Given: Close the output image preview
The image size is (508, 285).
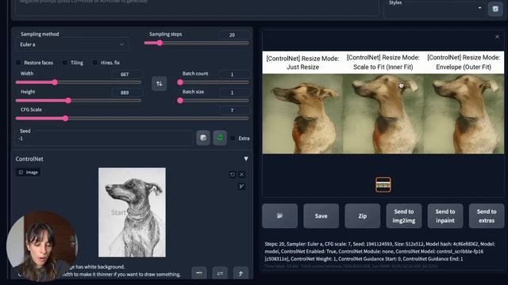Looking at the screenshot, I should click(x=498, y=37).
